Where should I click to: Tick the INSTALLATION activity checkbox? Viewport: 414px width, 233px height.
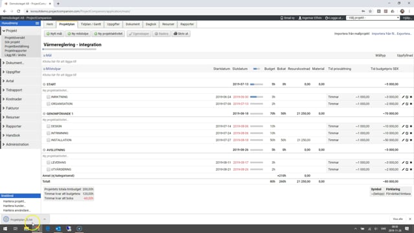49,140
